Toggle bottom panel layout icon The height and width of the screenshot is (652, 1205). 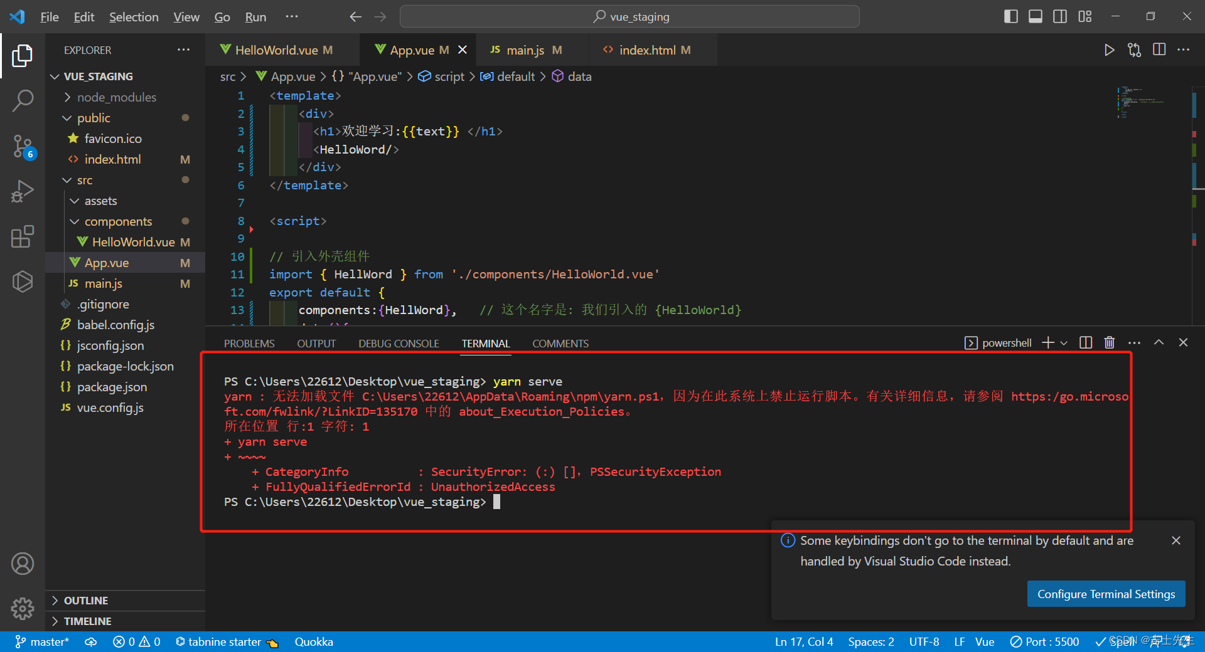coord(1036,16)
